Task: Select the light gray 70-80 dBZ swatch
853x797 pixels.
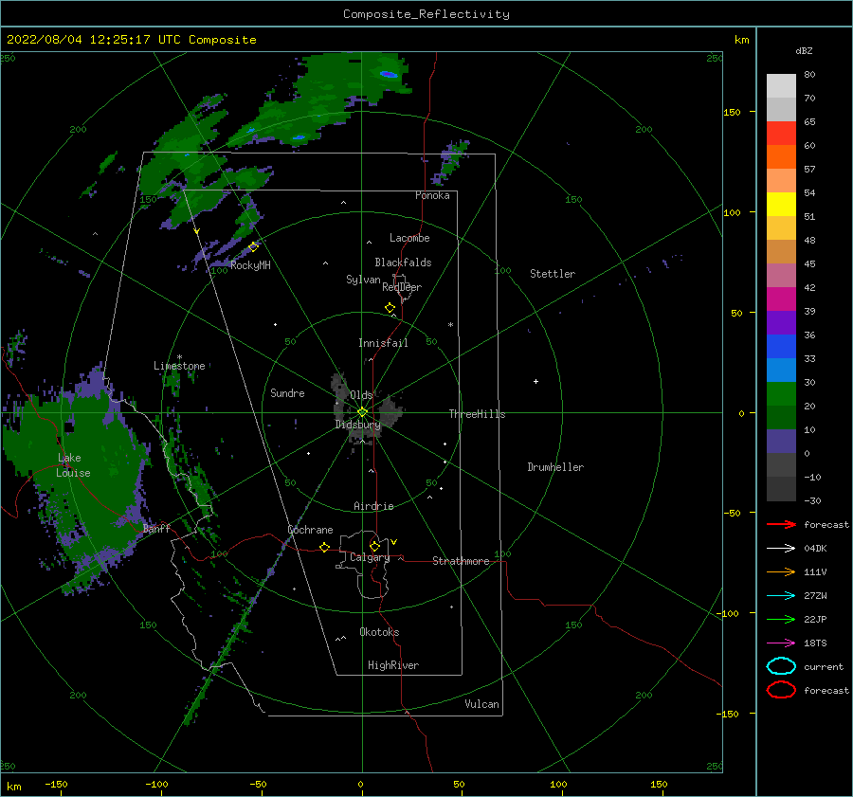Action: pyautogui.click(x=781, y=86)
